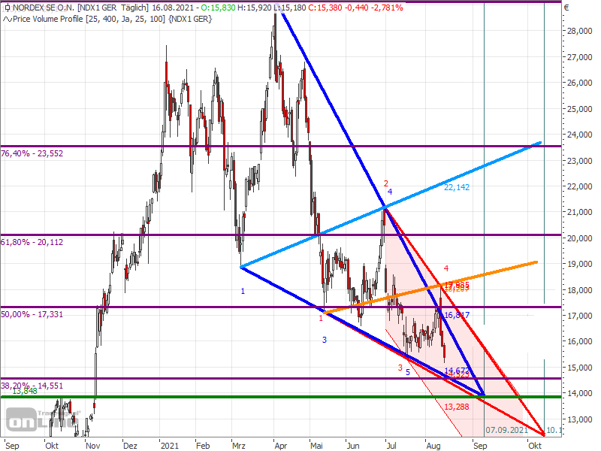
Task: Click the blue 16,817 price label
Action: point(457,315)
